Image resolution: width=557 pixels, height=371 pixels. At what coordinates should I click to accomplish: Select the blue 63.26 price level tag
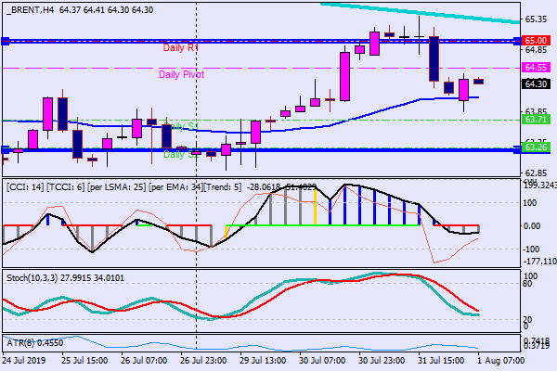536,147
